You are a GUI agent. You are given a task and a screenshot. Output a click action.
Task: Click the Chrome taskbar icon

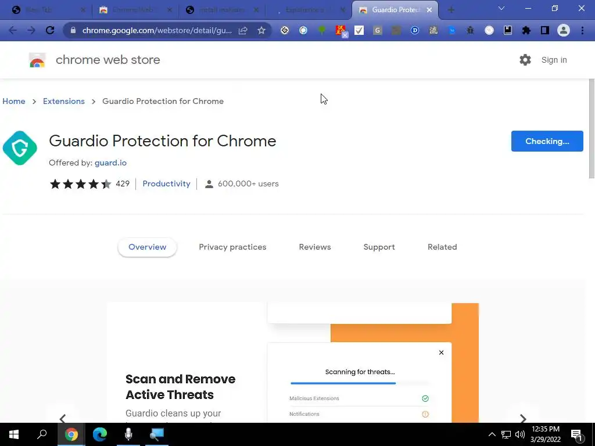click(x=71, y=434)
